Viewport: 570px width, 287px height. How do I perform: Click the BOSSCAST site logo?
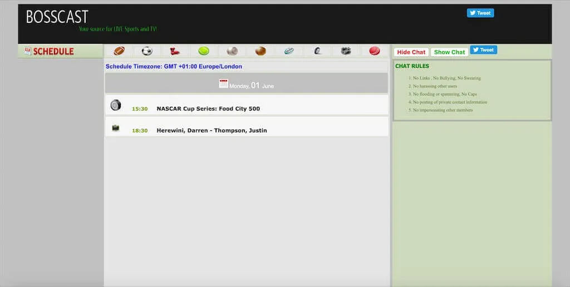click(57, 17)
